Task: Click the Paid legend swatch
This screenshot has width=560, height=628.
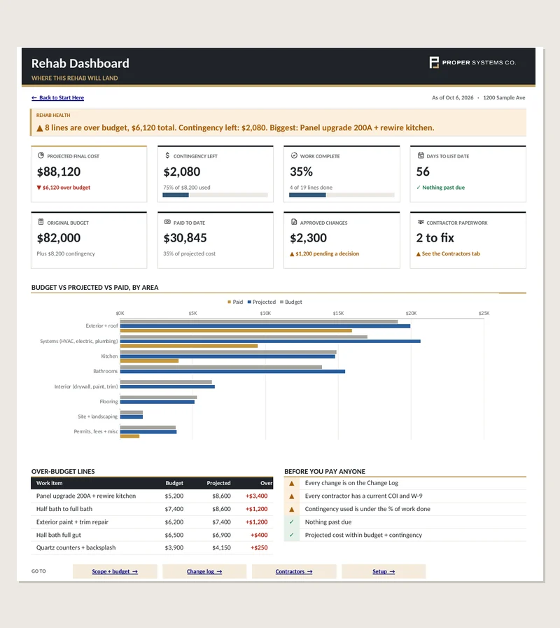Action: point(229,302)
